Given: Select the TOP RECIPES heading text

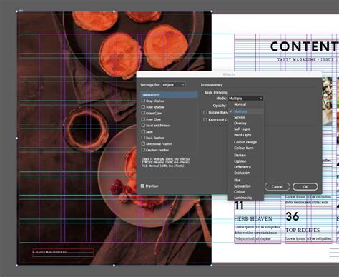Looking at the screenshot, I should point(303,230).
